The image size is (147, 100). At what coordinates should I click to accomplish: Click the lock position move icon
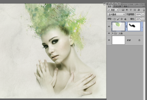(x=122, y=19)
